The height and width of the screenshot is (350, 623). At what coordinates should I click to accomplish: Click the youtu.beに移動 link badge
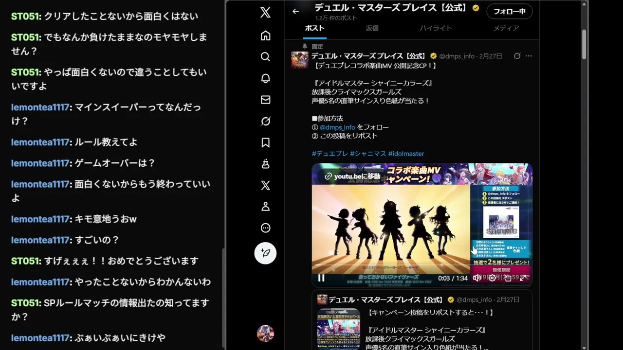click(x=353, y=176)
